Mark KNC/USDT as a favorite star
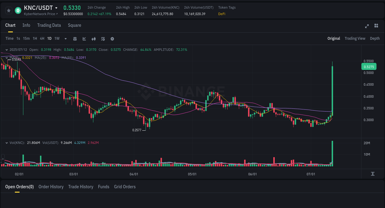The image size is (385, 208). pyautogui.click(x=9, y=10)
